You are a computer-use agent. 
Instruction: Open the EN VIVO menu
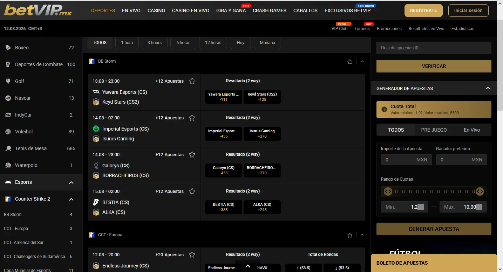(x=131, y=11)
